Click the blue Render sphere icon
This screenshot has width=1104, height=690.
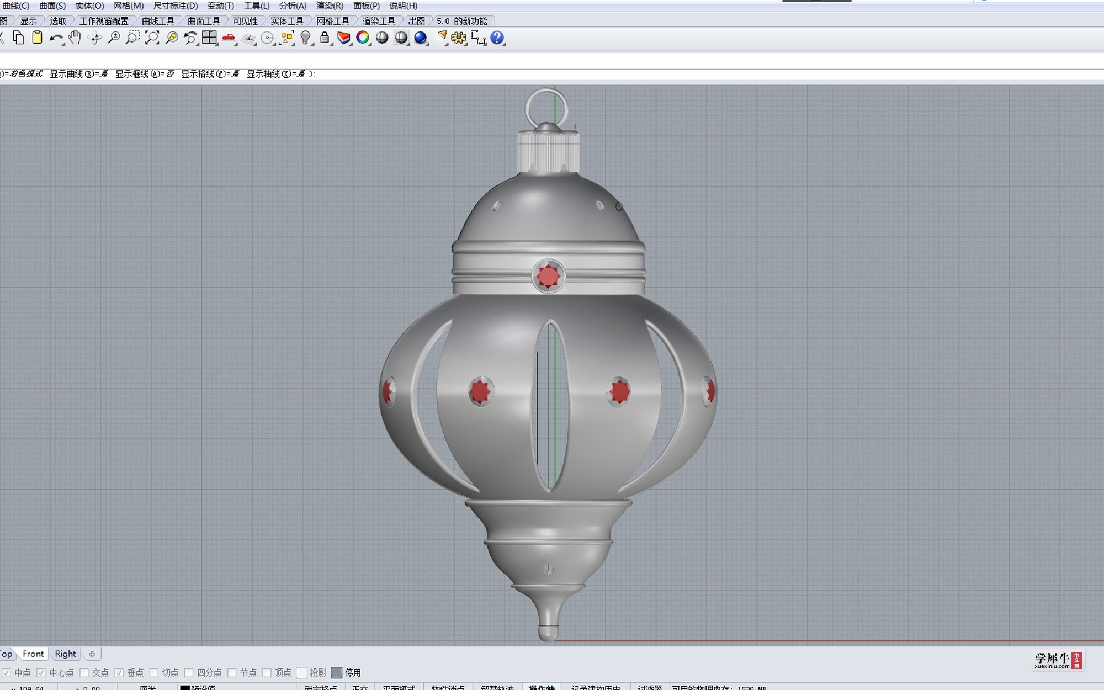[x=421, y=38]
